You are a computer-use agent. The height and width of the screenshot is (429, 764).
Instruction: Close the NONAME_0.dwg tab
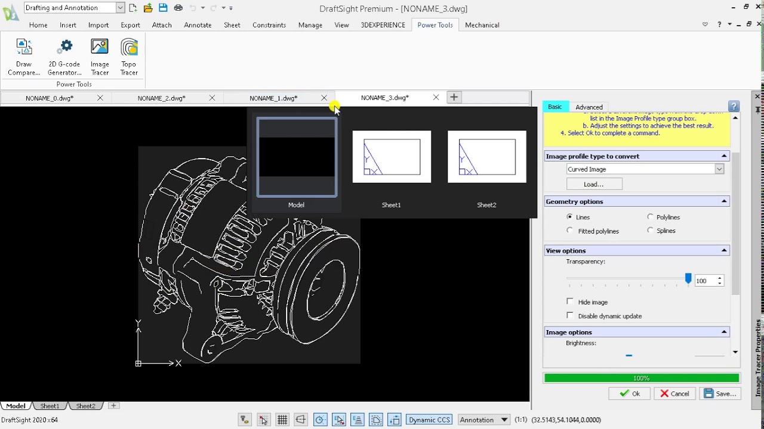[100, 98]
